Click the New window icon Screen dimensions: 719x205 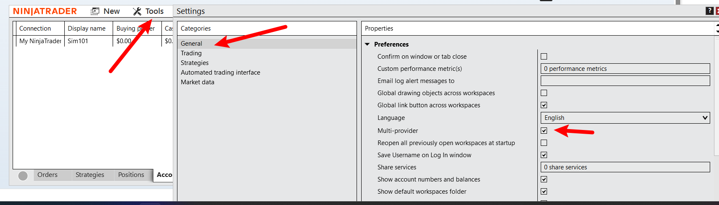click(95, 11)
